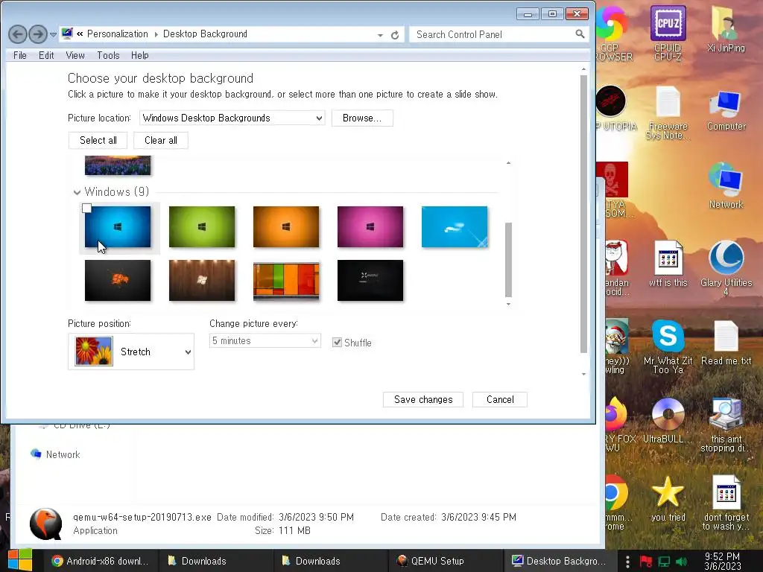Select the orange Windows logo wallpaper
This screenshot has height=572, width=763.
(x=286, y=226)
